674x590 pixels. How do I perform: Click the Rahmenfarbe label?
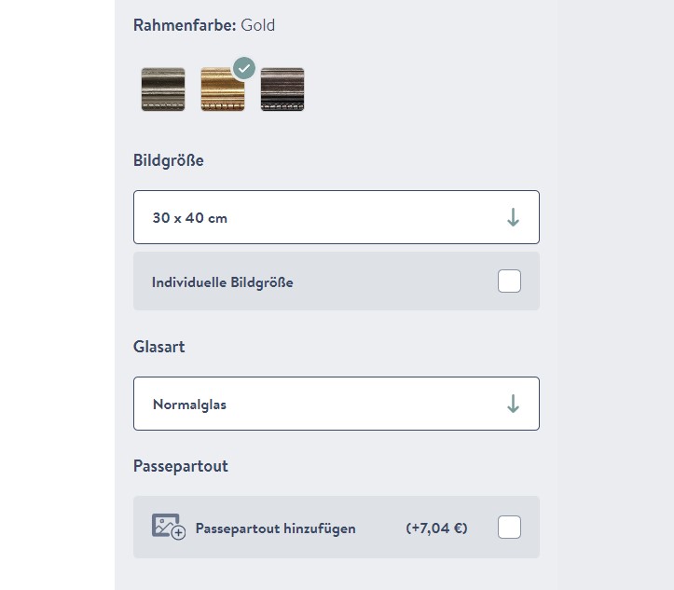coord(185,25)
